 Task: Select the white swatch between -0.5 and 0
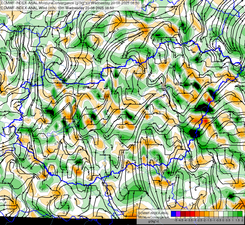tap(221, 214)
